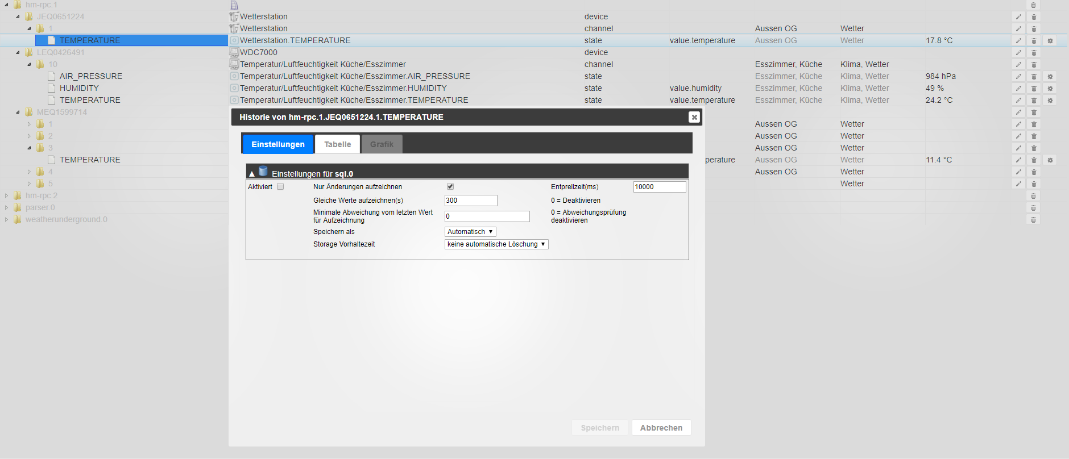Click the Speichern button
Image resolution: width=1069 pixels, height=459 pixels.
[600, 428]
